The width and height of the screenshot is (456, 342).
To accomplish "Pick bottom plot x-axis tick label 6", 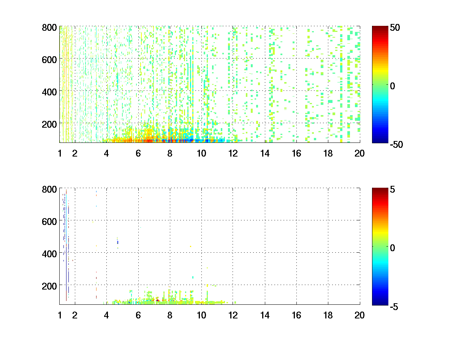I will pos(138,315).
